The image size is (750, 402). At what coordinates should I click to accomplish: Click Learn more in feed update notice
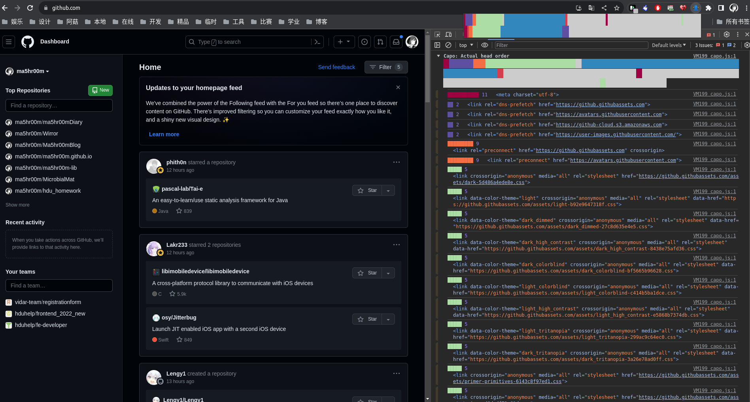164,134
